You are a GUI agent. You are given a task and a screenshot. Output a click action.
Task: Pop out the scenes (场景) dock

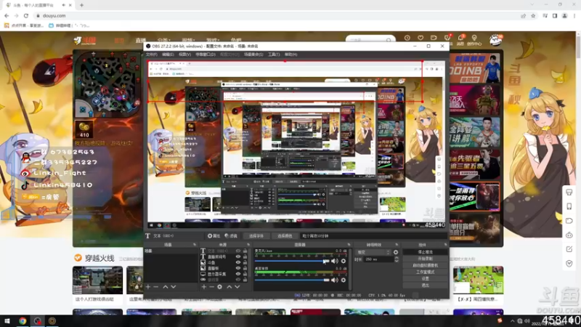195,245
